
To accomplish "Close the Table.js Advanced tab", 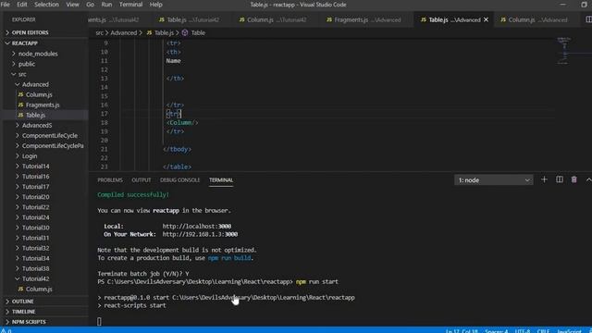I will 486,19.
